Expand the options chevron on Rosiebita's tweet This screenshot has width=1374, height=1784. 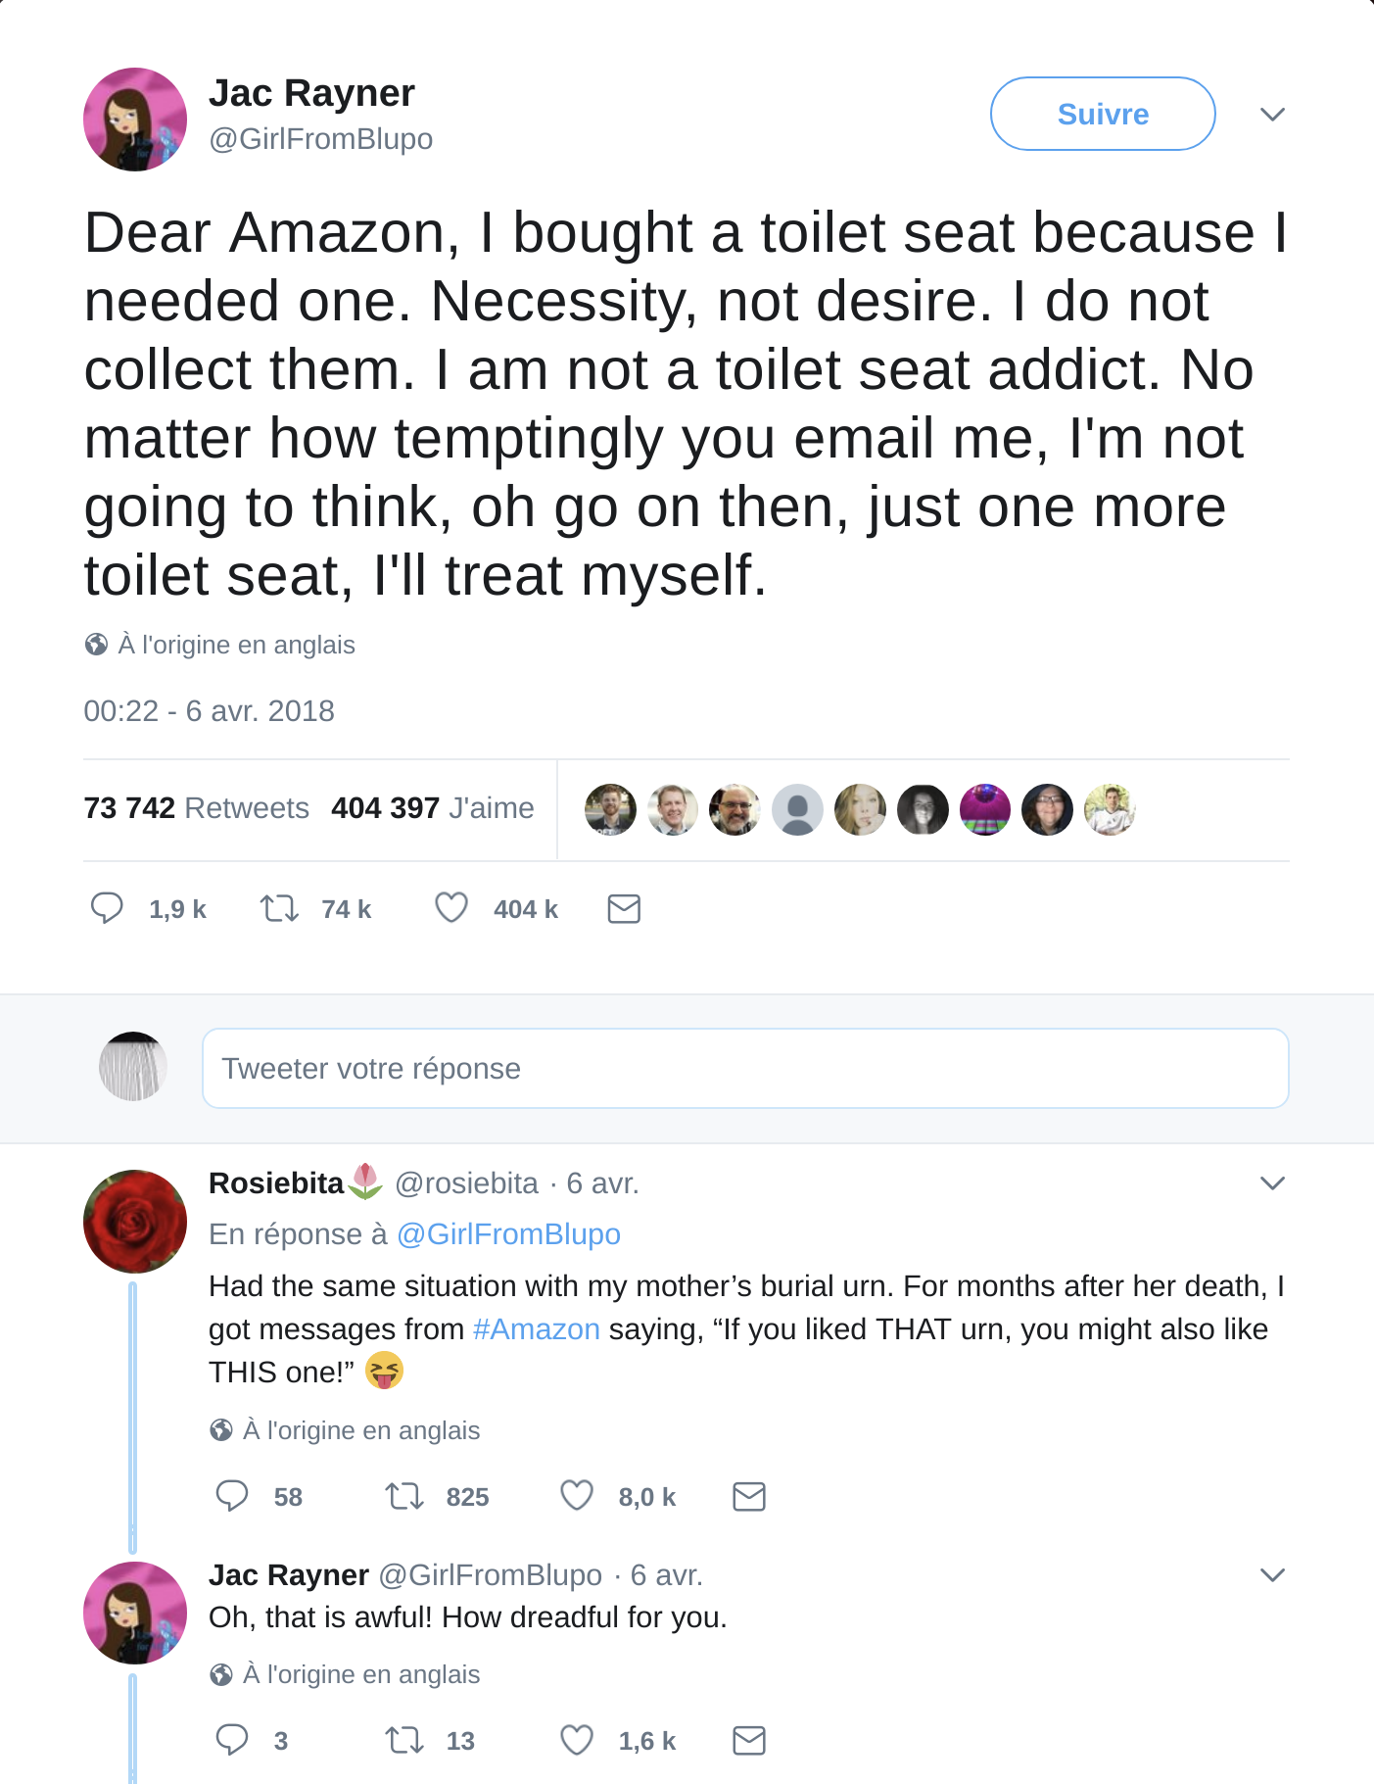coord(1272,1183)
